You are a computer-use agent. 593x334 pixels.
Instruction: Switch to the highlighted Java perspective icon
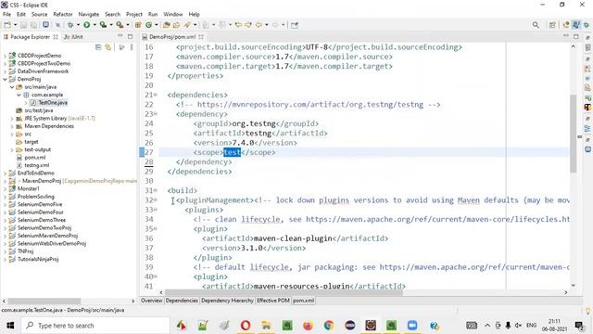[x=576, y=25]
